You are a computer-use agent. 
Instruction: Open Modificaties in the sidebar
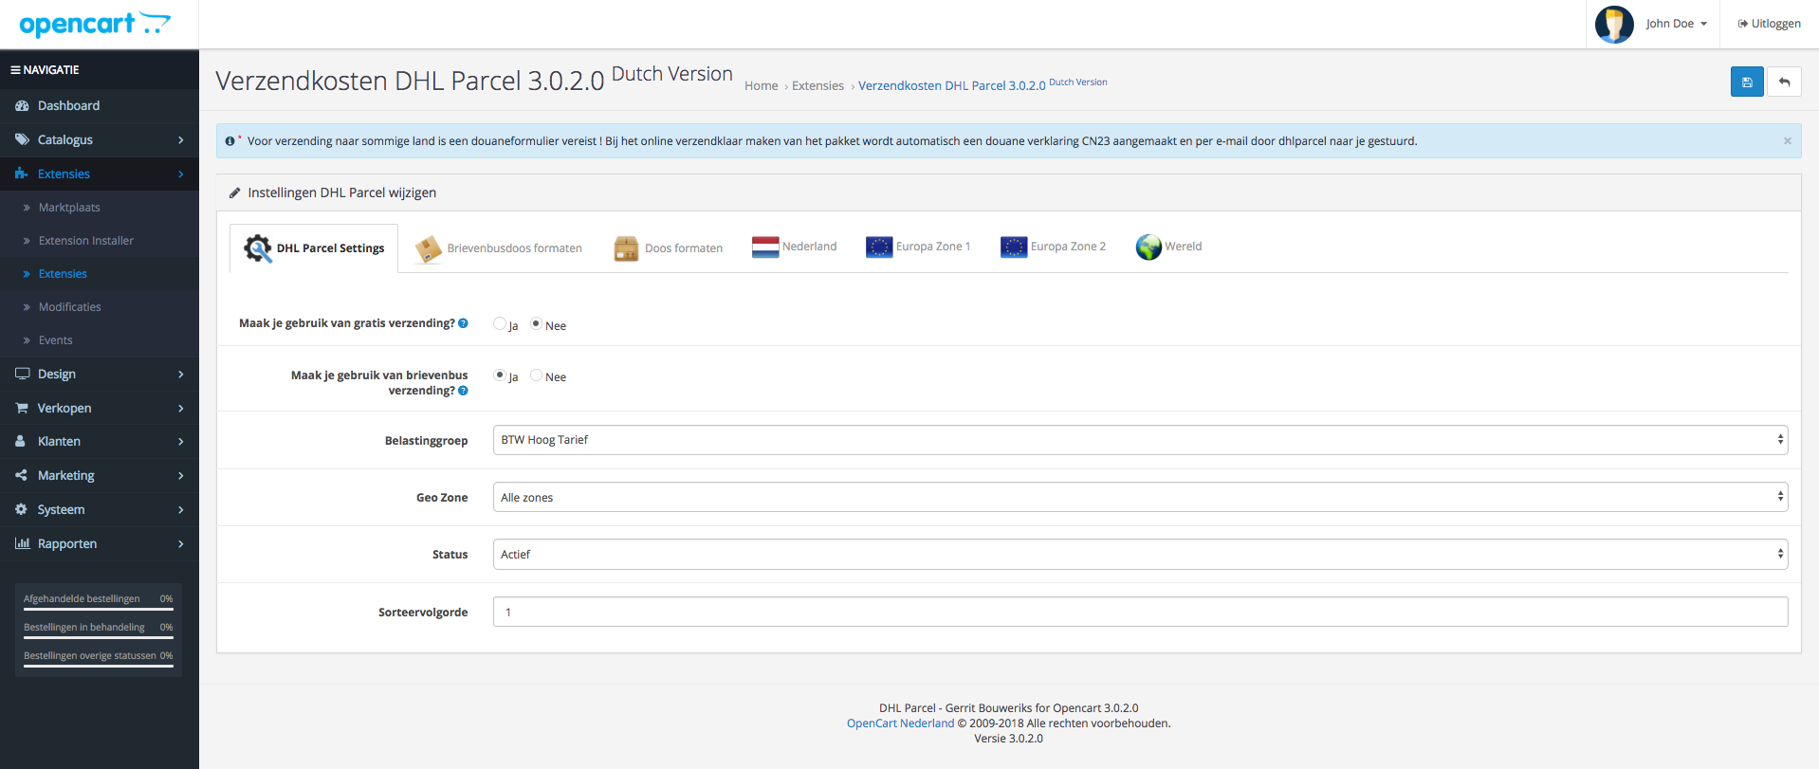point(70,307)
